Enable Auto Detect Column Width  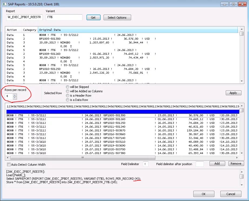coord(9,165)
